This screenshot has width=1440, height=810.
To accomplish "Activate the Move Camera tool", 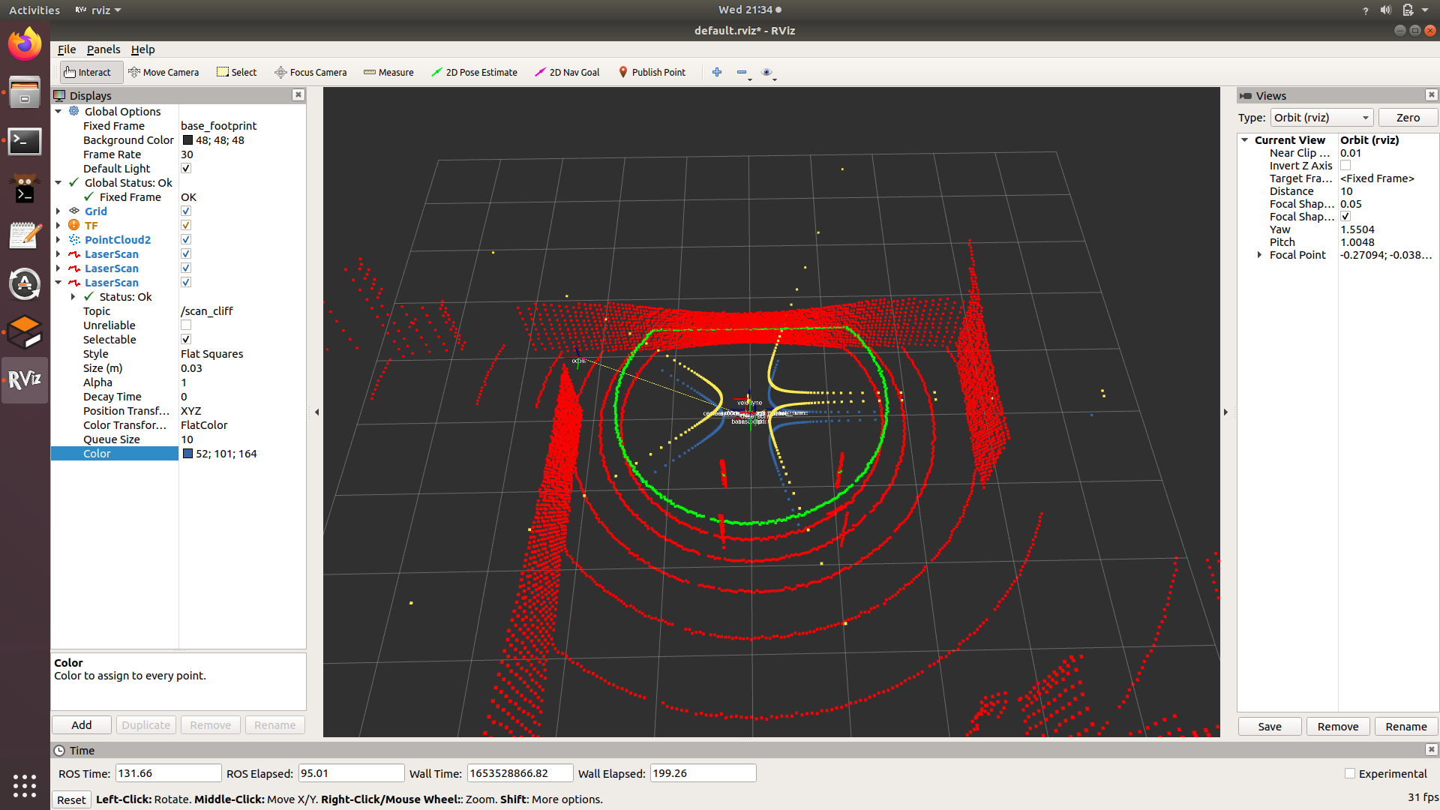I will pyautogui.click(x=164, y=72).
